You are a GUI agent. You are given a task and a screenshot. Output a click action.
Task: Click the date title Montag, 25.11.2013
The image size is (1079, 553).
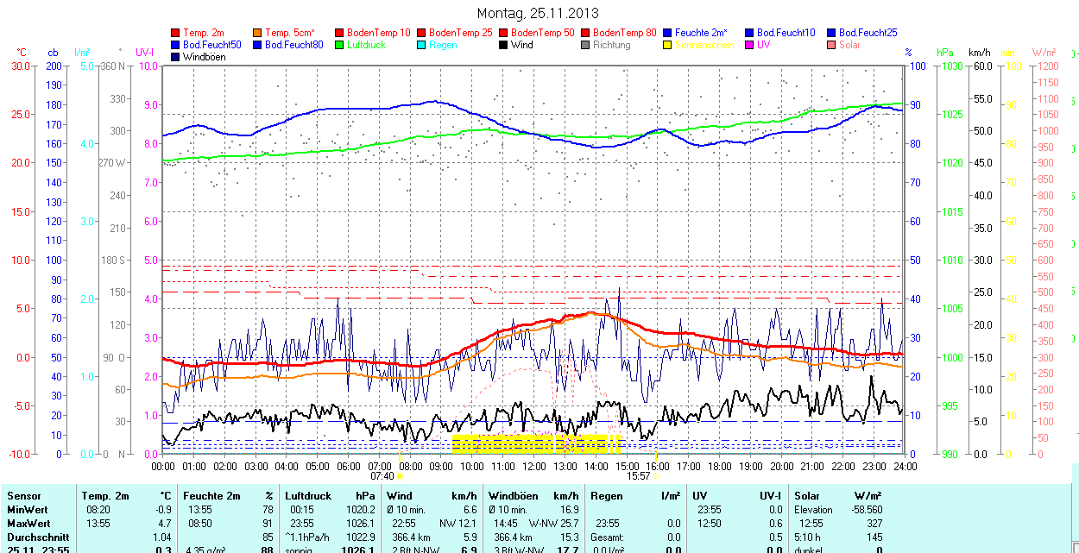click(538, 14)
